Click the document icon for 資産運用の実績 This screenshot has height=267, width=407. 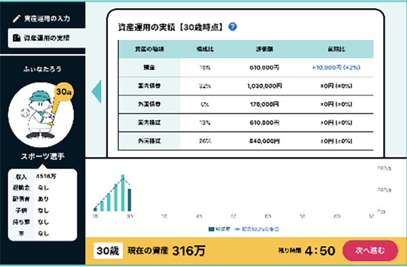[x=16, y=38]
